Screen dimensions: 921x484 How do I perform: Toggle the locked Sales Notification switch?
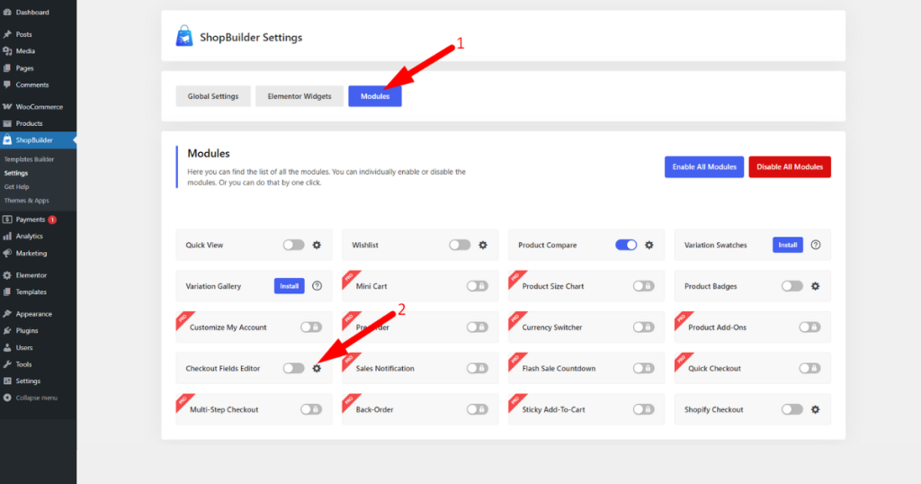[478, 368]
